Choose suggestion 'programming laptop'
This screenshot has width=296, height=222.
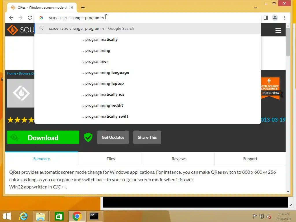(x=148, y=83)
